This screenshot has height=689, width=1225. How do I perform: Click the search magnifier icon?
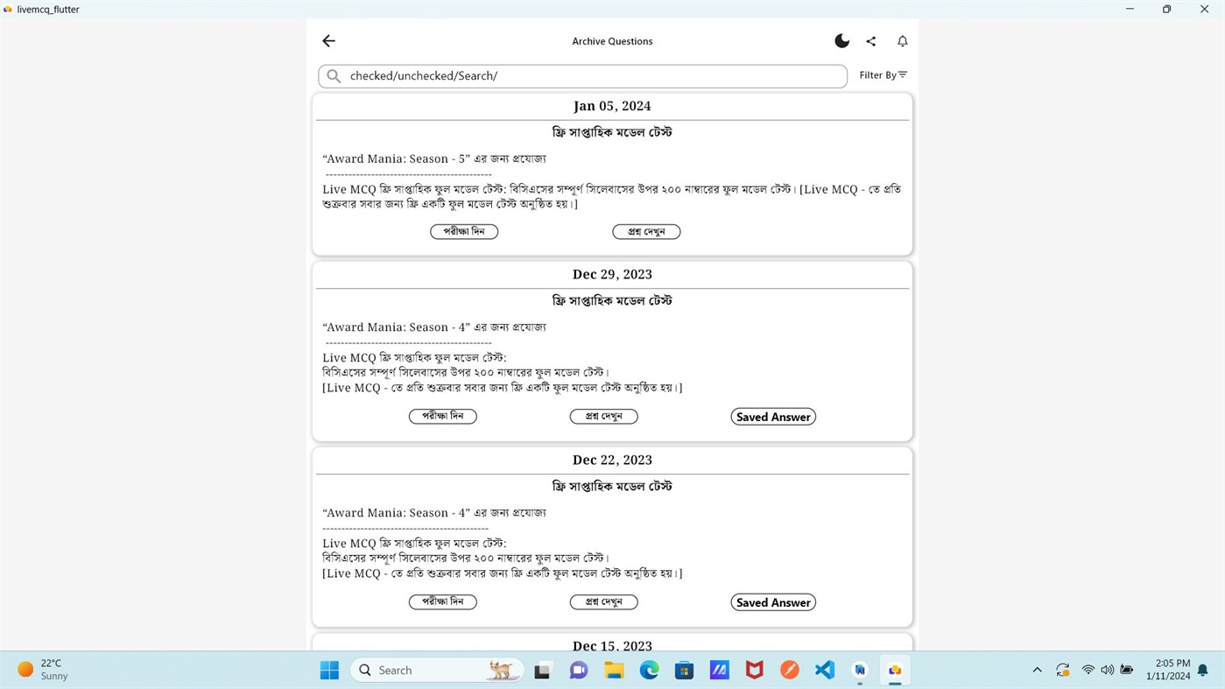pos(334,75)
